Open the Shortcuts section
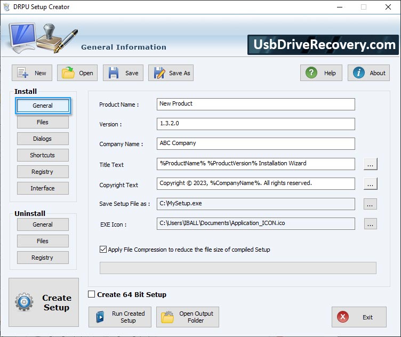 [43, 155]
